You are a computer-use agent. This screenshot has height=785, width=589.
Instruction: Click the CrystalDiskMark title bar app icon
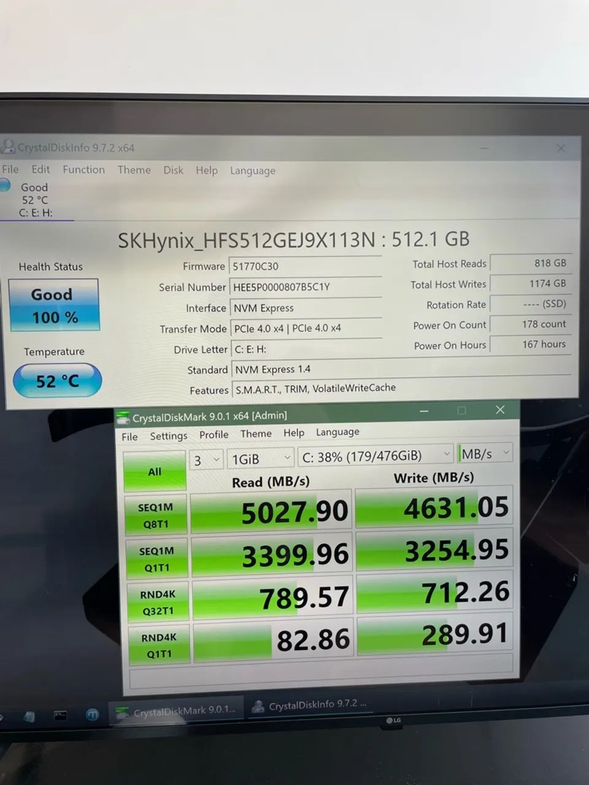[x=123, y=418]
